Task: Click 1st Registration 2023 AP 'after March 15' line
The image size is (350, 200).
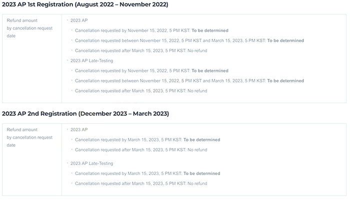Action: pos(140,50)
